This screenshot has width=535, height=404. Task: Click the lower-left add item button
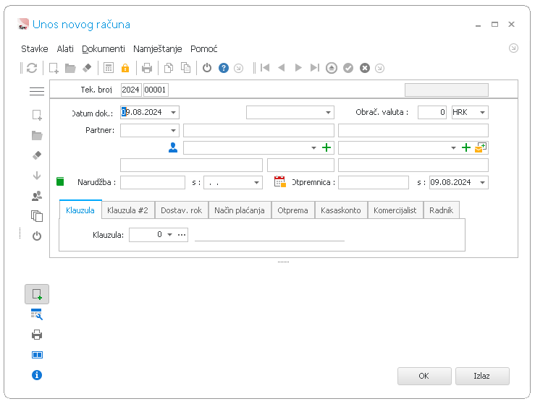coord(37,294)
